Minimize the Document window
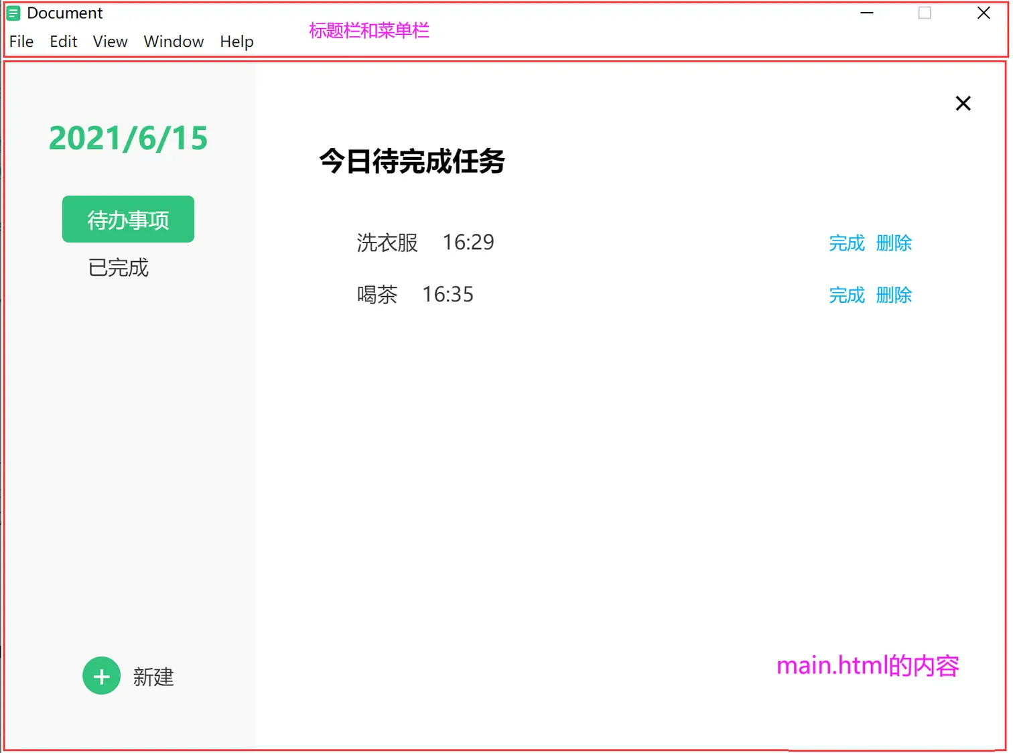The image size is (1013, 753). (867, 13)
